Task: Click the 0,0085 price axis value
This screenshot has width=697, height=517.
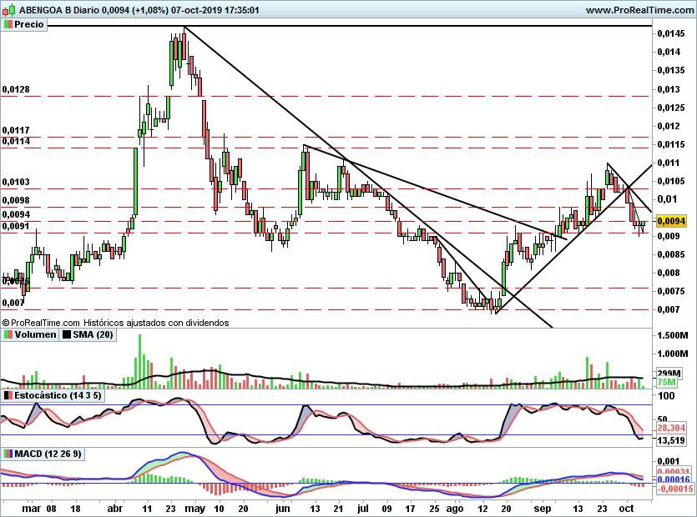Action: [x=671, y=254]
